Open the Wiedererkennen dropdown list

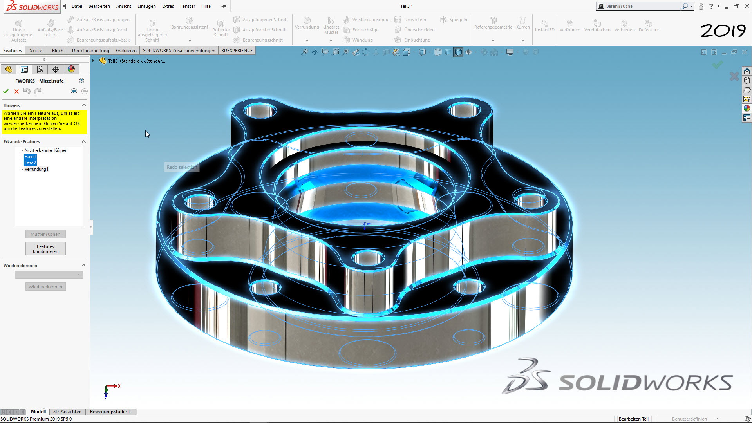[49, 275]
